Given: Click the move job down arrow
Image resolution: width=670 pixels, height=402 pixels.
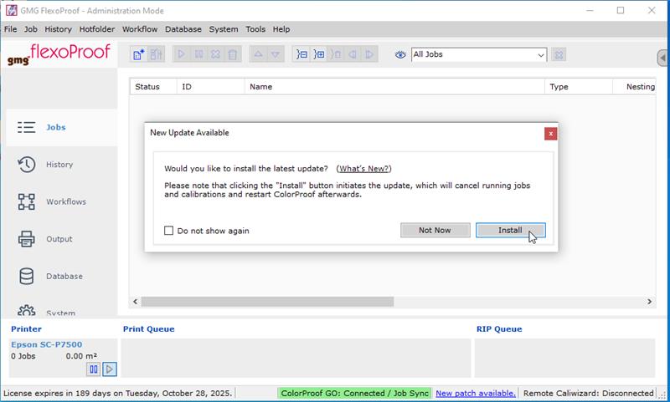Looking at the screenshot, I should [276, 54].
